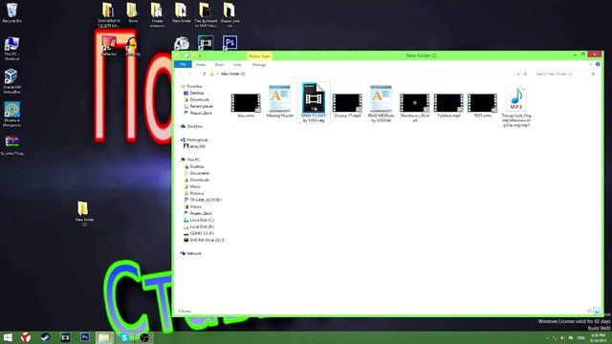Viewport: 612px width, 344px height.
Task: Select the OPEN TO EDIT by V3GX.veg file
Action: (x=314, y=102)
